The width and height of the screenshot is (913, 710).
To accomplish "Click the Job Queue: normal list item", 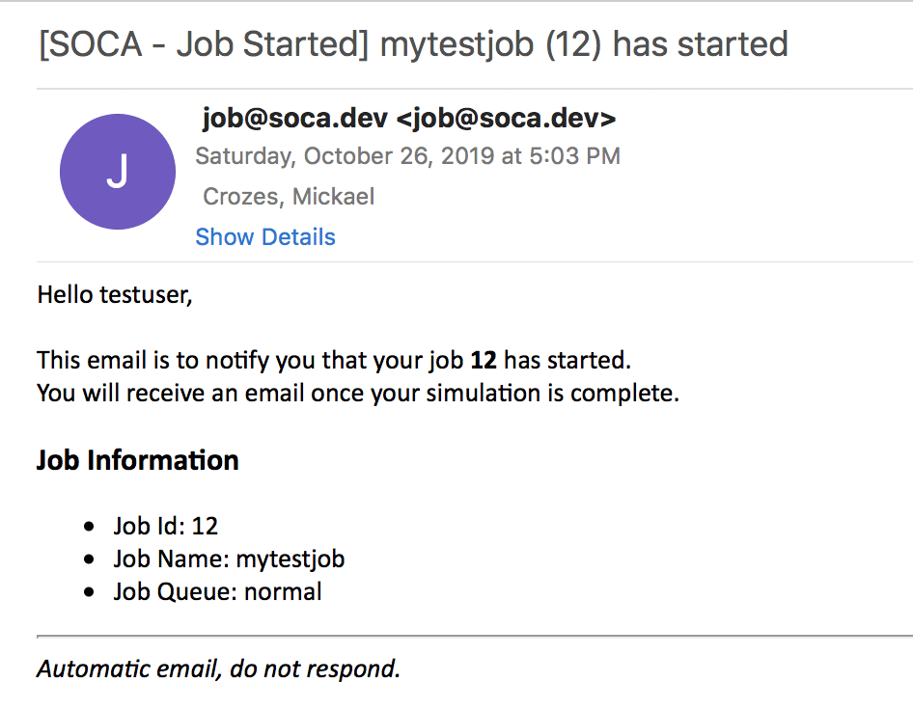I will pyautogui.click(x=217, y=591).
